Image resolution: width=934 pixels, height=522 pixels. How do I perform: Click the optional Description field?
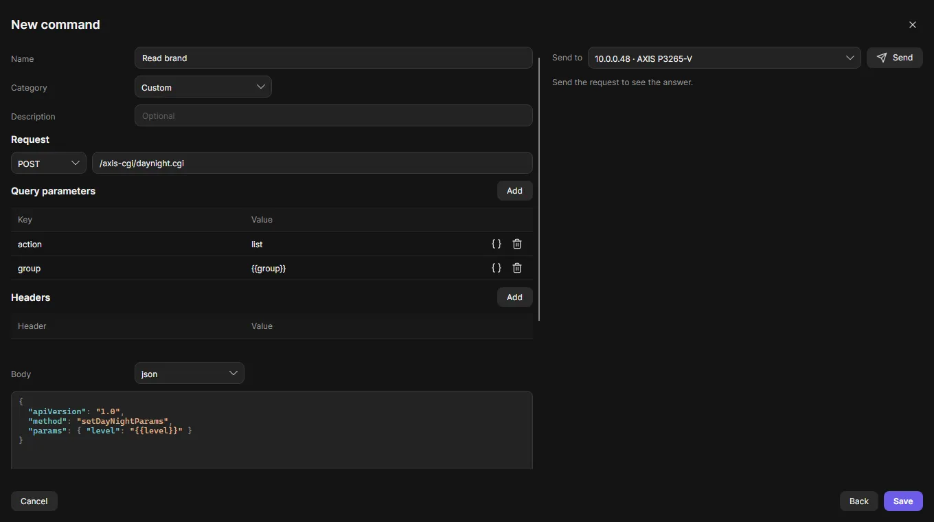[334, 116]
